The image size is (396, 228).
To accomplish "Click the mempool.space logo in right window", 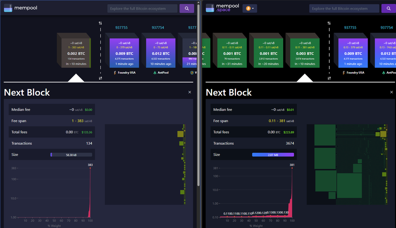I will 222,8.
